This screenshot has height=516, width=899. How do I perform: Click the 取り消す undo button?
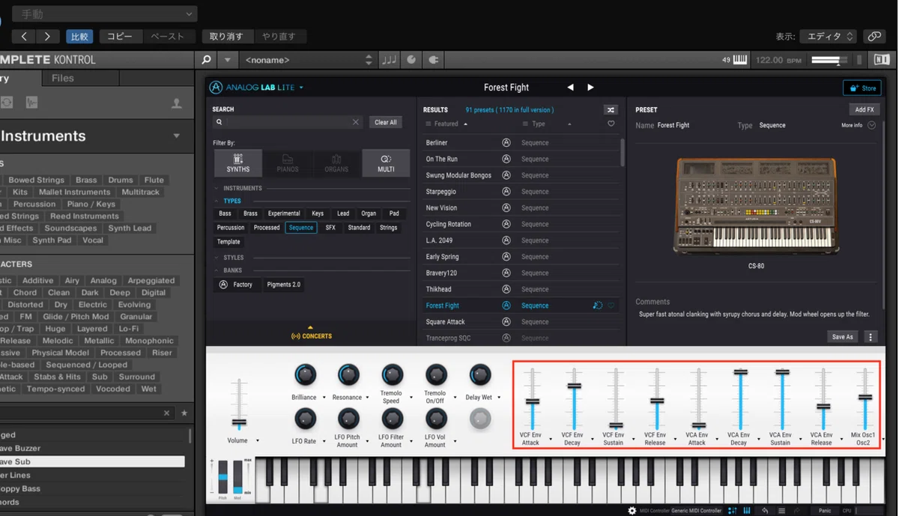[x=226, y=36]
